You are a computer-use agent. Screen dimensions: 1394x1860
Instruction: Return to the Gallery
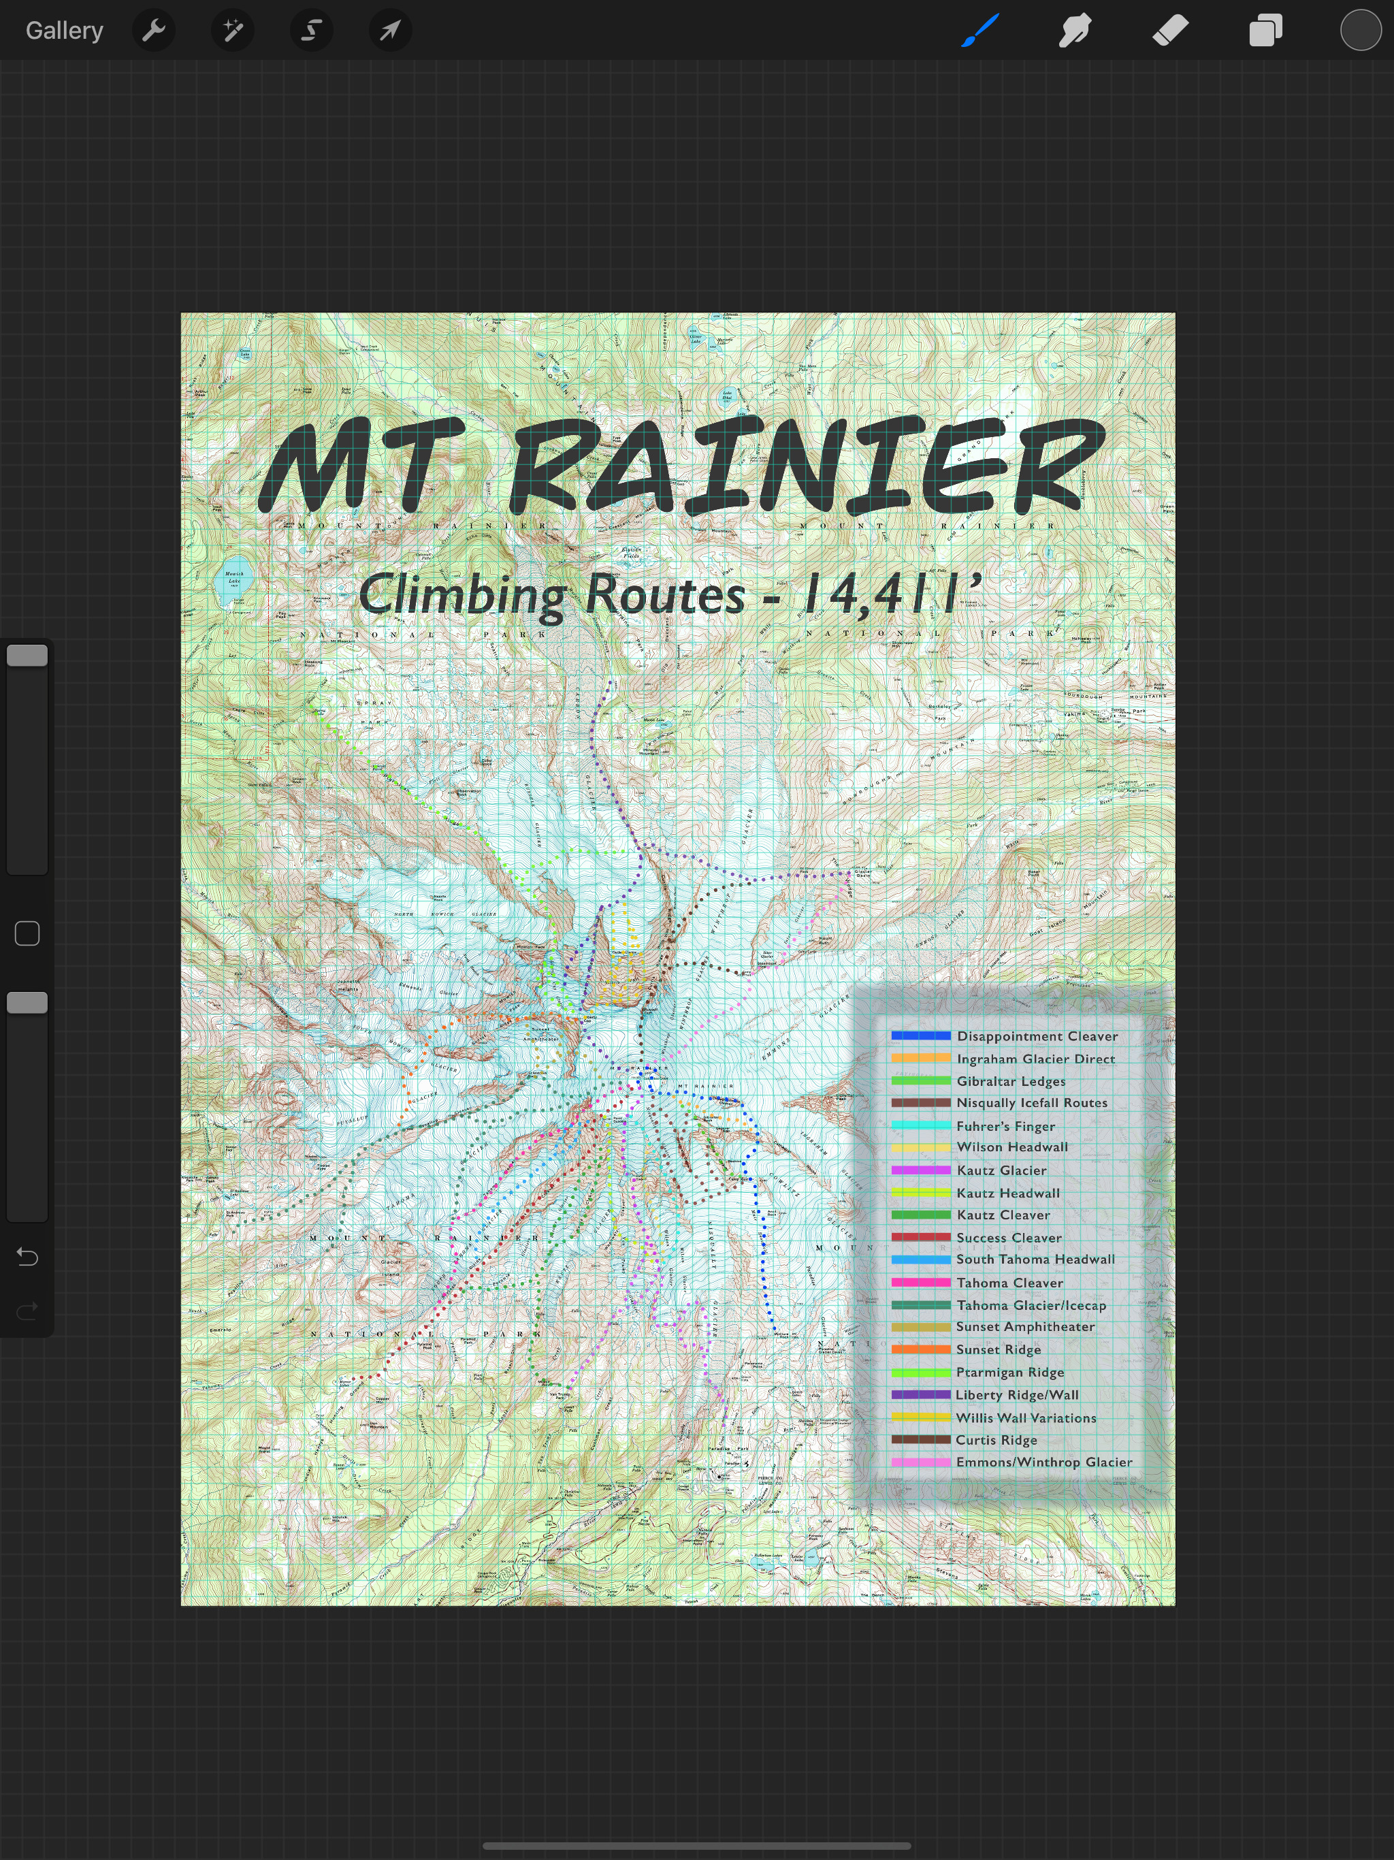pyautogui.click(x=65, y=30)
